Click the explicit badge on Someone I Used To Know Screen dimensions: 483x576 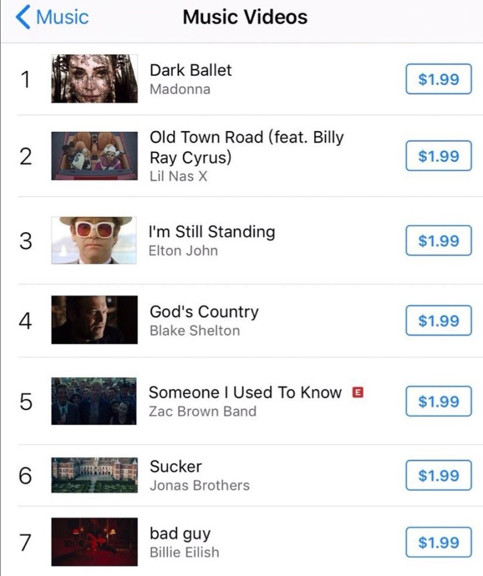[357, 392]
